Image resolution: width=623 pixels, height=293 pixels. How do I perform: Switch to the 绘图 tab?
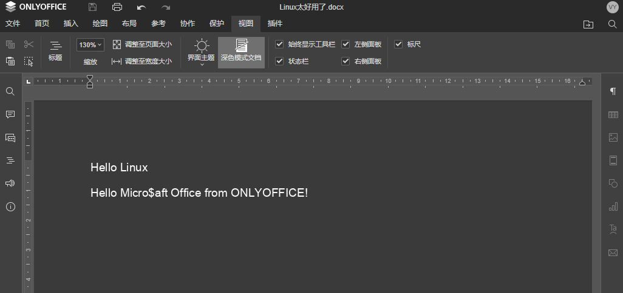(100, 24)
